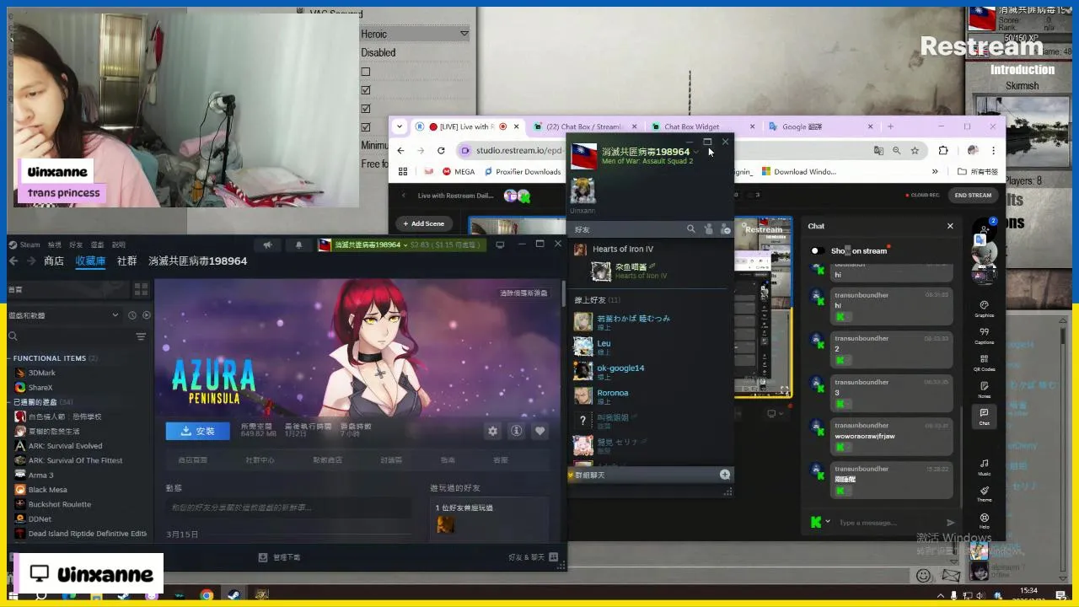This screenshot has width=1079, height=607.
Task: Open Graphics panel in Restream sidebar
Action: coord(984,309)
